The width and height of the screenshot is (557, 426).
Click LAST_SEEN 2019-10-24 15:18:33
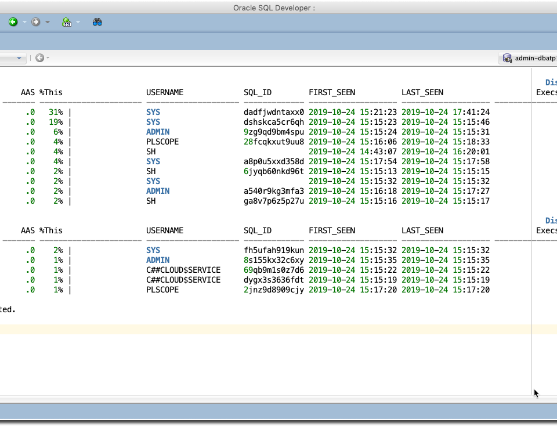click(446, 142)
